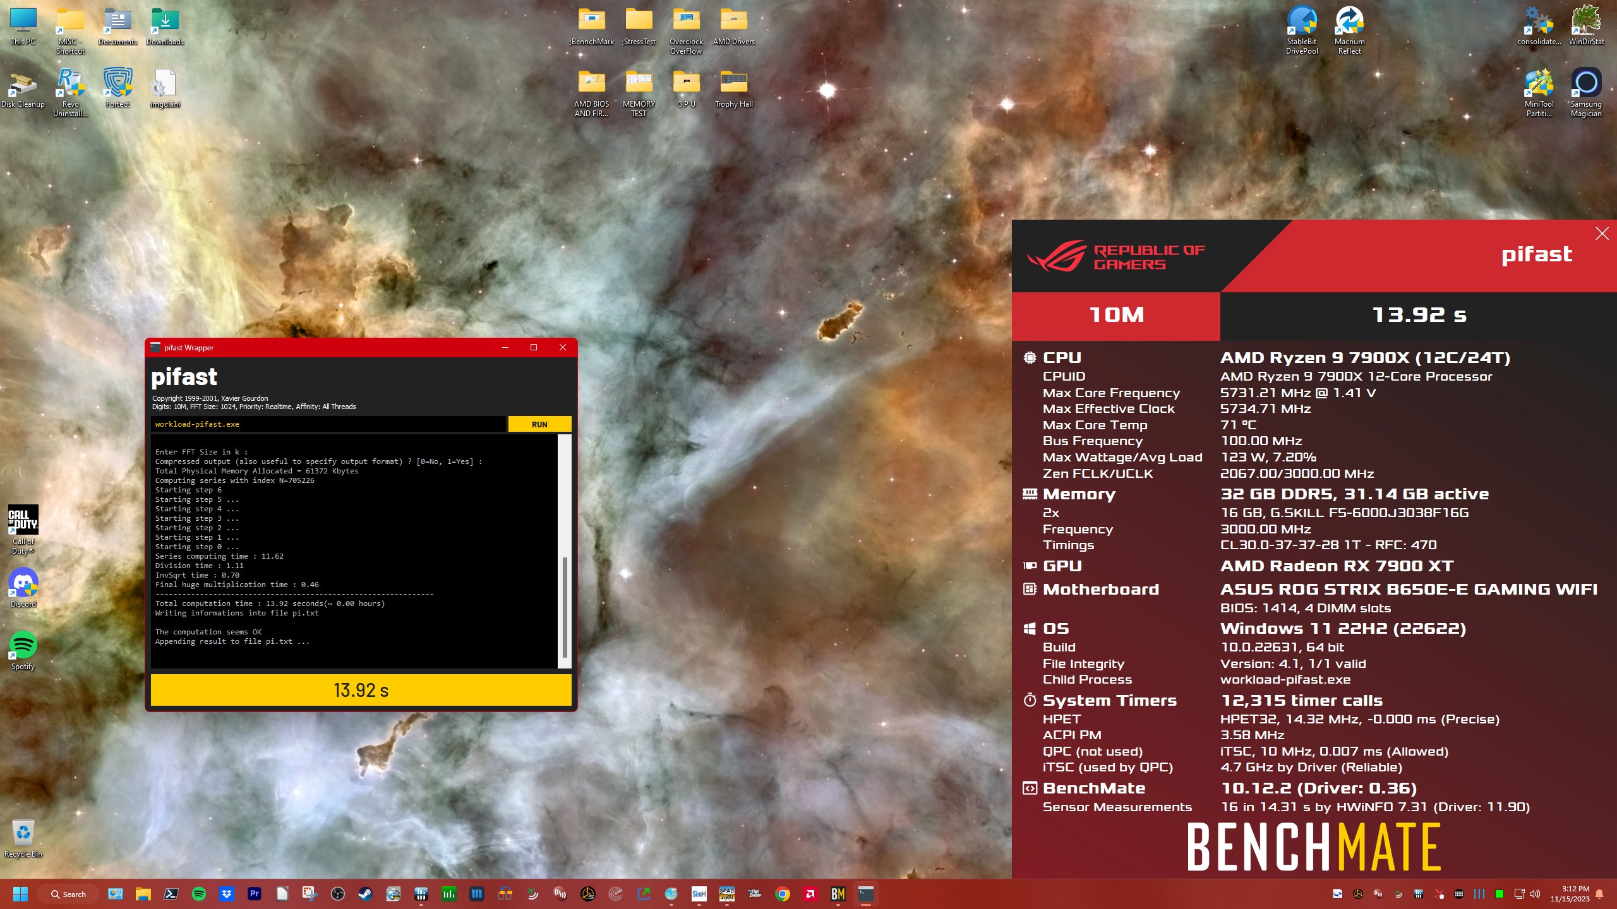The width and height of the screenshot is (1617, 909).
Task: Open File Explorer from the taskbar
Action: (x=143, y=894)
